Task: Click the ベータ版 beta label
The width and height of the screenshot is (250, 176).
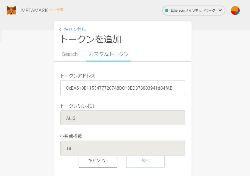Action: 56,10
